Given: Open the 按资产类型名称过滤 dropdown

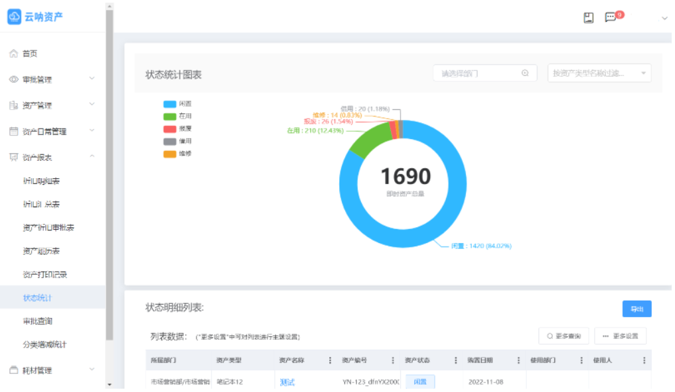Looking at the screenshot, I should [598, 73].
